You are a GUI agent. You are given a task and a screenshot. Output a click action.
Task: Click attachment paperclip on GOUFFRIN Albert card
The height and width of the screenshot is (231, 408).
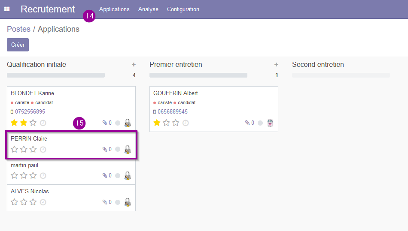coord(247,123)
